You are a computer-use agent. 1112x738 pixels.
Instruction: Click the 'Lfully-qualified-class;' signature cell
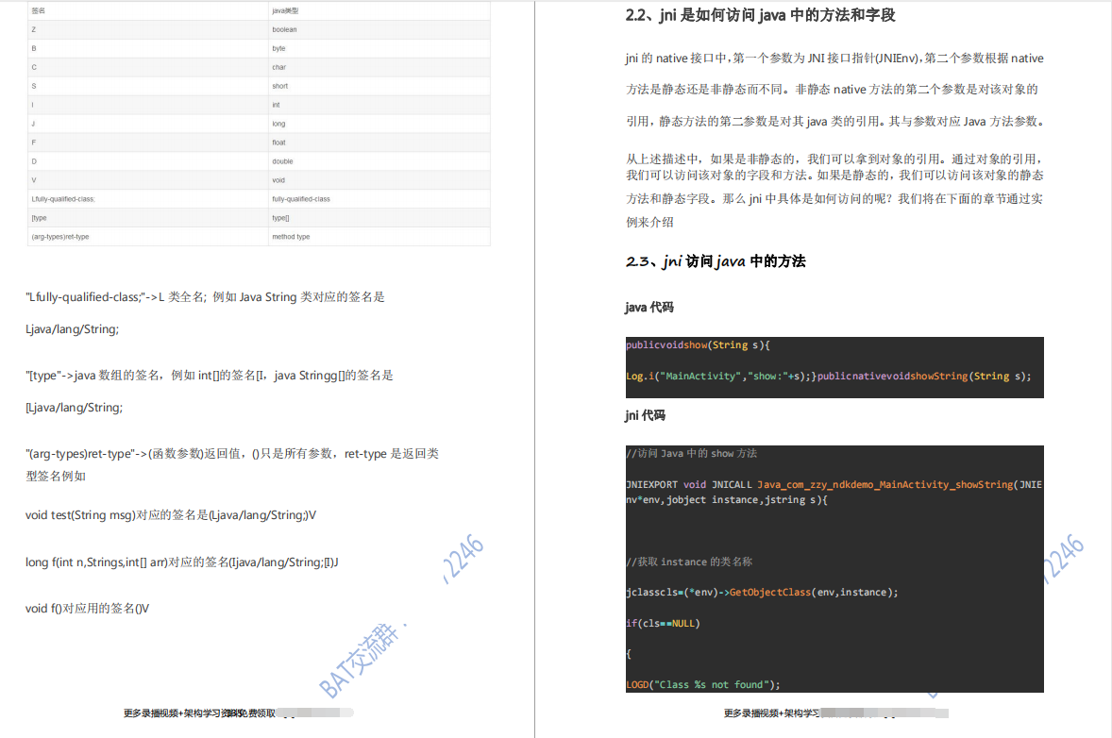point(147,199)
